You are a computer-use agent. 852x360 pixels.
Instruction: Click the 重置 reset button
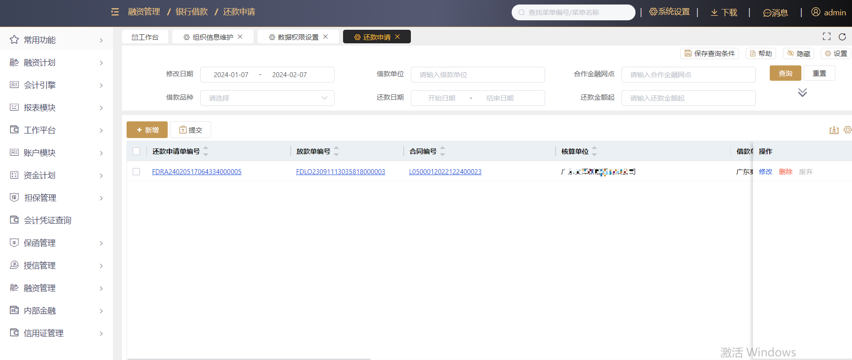(819, 73)
